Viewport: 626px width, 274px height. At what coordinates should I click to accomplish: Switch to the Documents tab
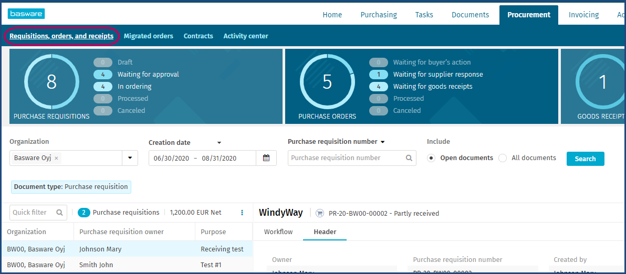point(471,15)
